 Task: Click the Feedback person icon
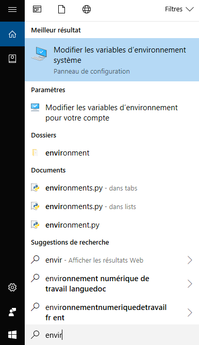(12, 312)
